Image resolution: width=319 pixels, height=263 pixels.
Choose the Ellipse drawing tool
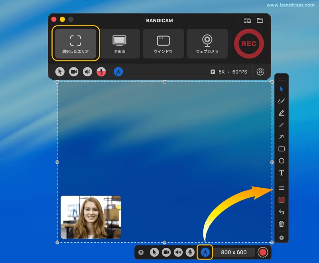tap(282, 161)
